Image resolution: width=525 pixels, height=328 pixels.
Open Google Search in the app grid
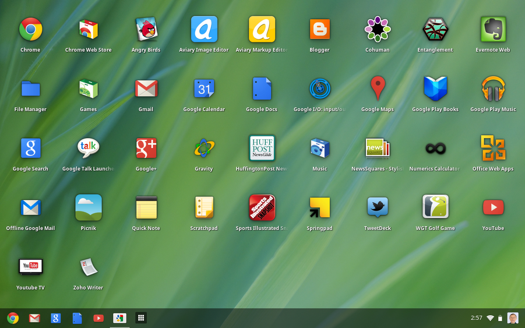pos(30,148)
